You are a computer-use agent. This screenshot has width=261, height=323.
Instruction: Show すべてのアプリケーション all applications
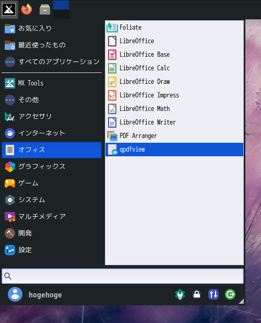(52, 62)
